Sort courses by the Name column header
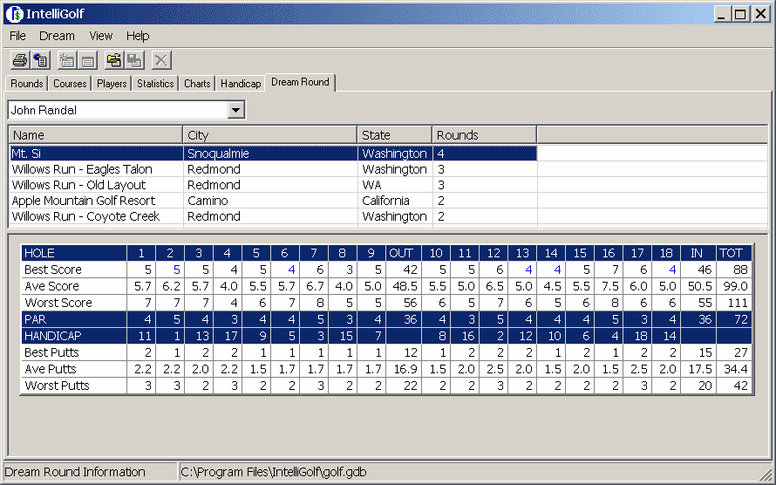This screenshot has height=485, width=776. pos(96,135)
